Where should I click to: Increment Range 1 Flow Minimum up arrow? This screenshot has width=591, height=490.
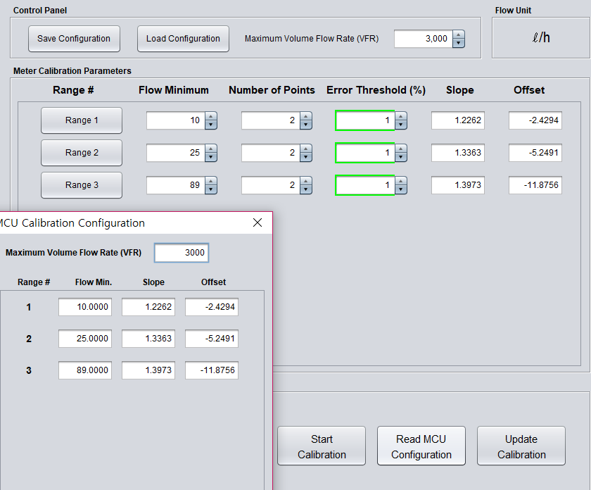coord(211,116)
